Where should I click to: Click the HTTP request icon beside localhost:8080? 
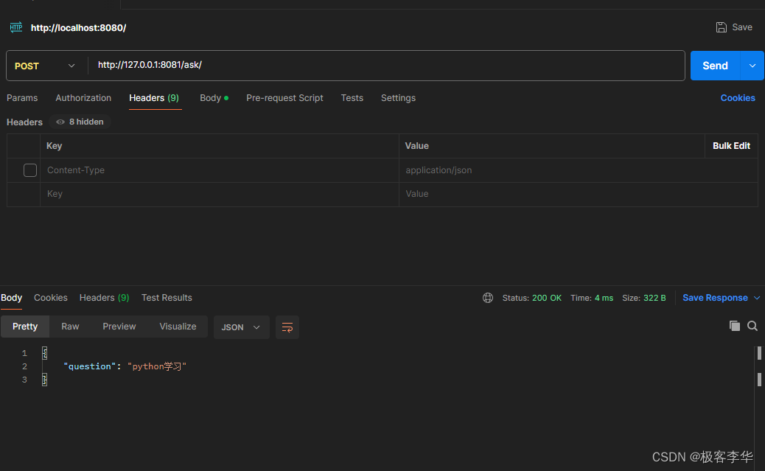click(15, 27)
